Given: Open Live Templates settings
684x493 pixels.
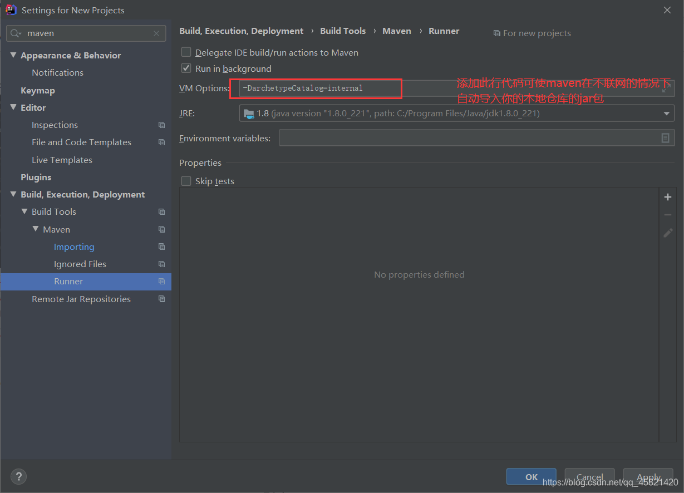Looking at the screenshot, I should (62, 160).
